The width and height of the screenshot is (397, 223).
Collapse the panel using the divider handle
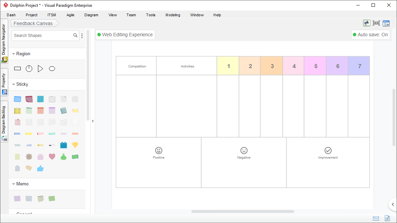point(92,121)
